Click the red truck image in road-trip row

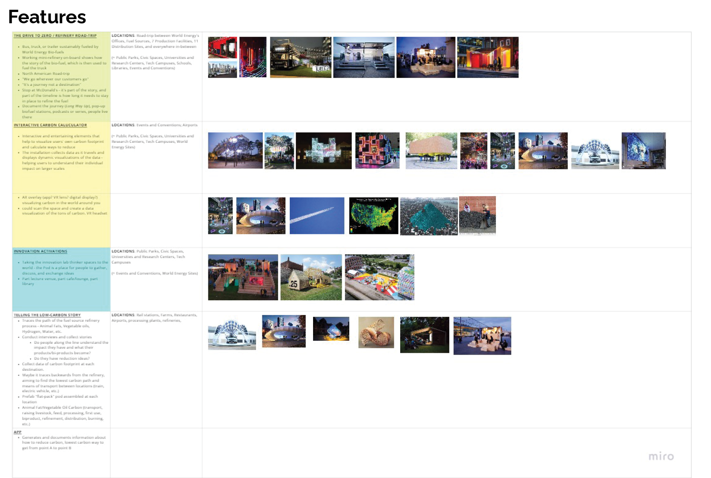[x=223, y=48]
